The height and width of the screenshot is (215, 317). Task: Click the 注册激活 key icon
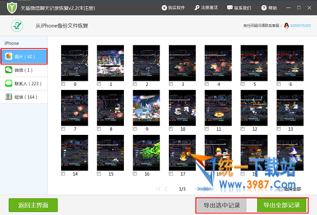click(197, 8)
